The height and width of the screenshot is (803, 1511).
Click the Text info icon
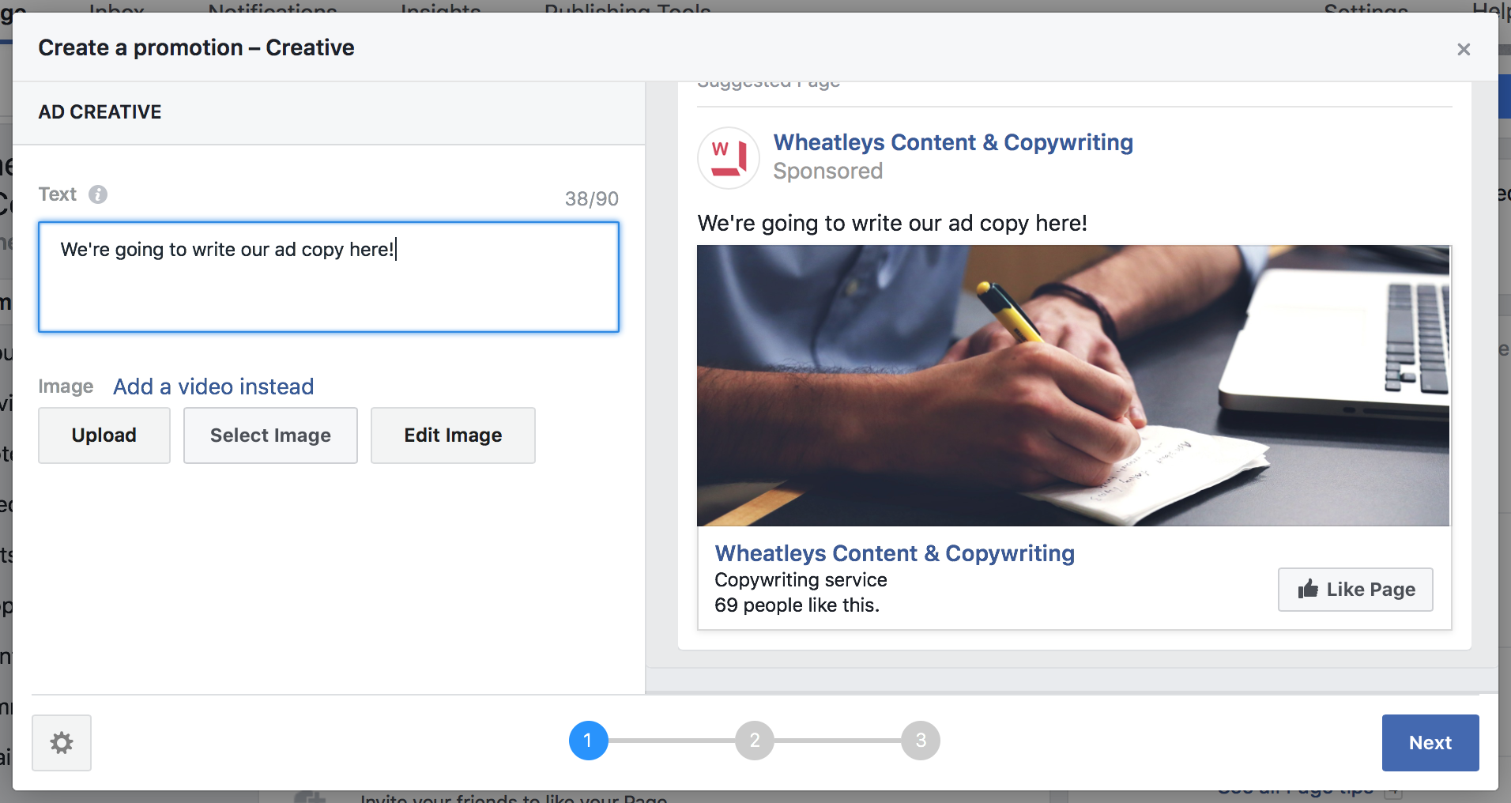point(98,194)
